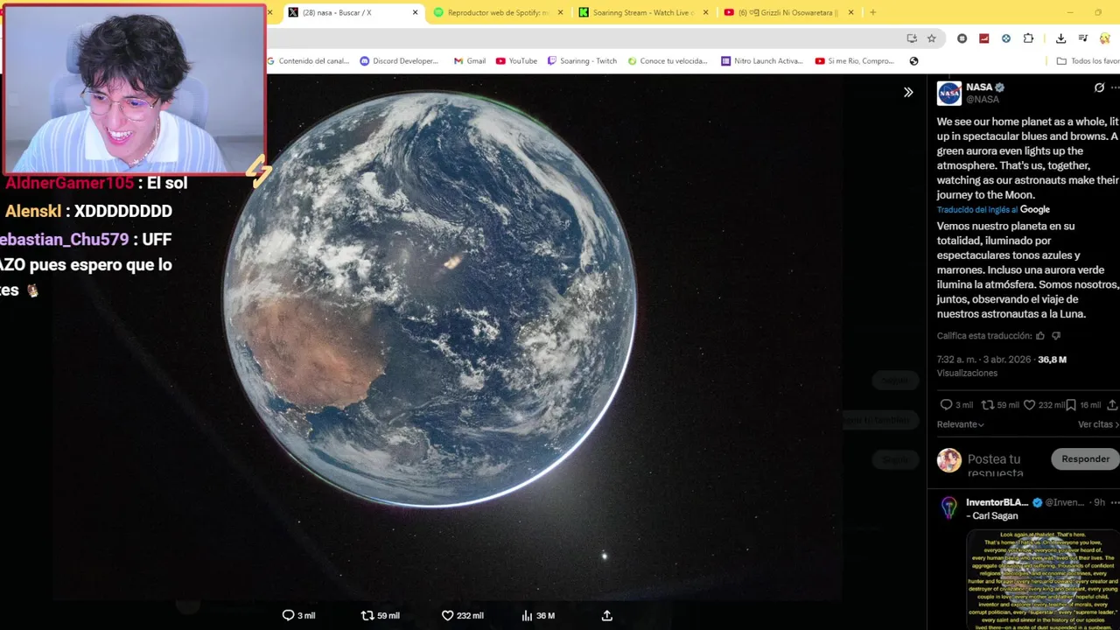1120x630 pixels.
Task: Open Ver citas link
Action: tap(1098, 424)
